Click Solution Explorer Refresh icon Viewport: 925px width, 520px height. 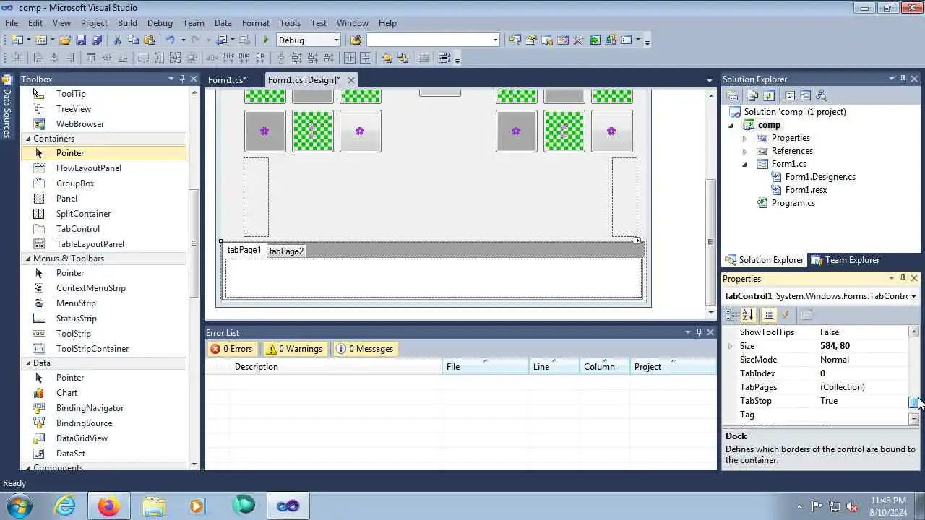(769, 95)
